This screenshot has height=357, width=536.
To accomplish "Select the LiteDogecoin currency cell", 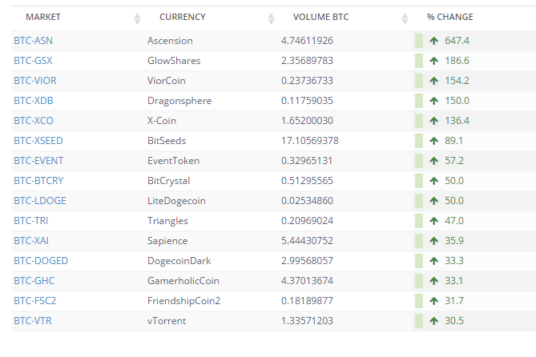I will pos(176,201).
